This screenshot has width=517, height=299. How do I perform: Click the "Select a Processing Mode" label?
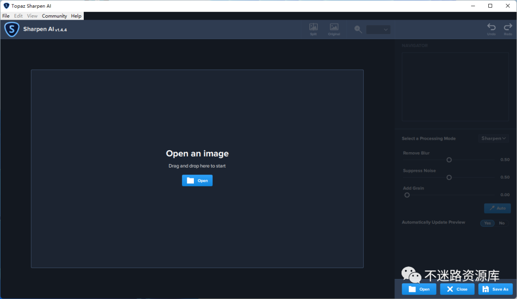coord(428,138)
